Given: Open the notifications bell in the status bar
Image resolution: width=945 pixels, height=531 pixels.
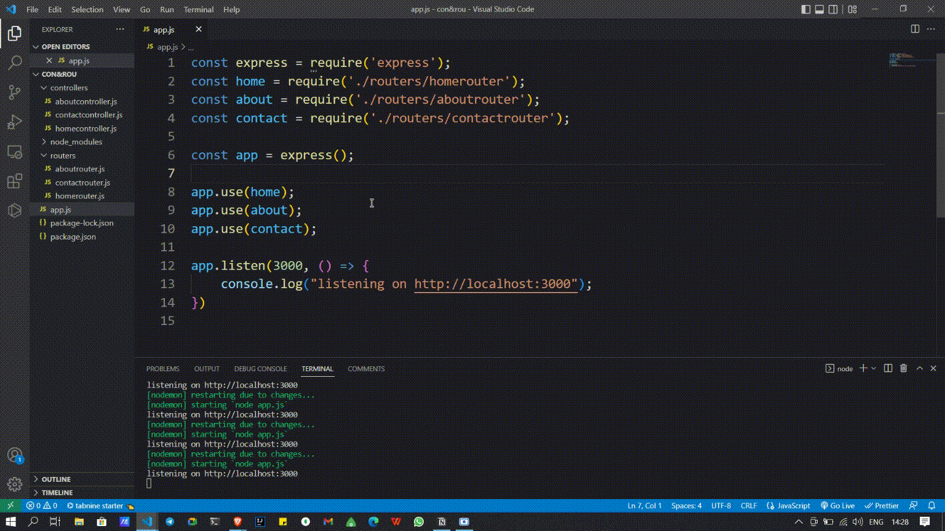Looking at the screenshot, I should 931,506.
